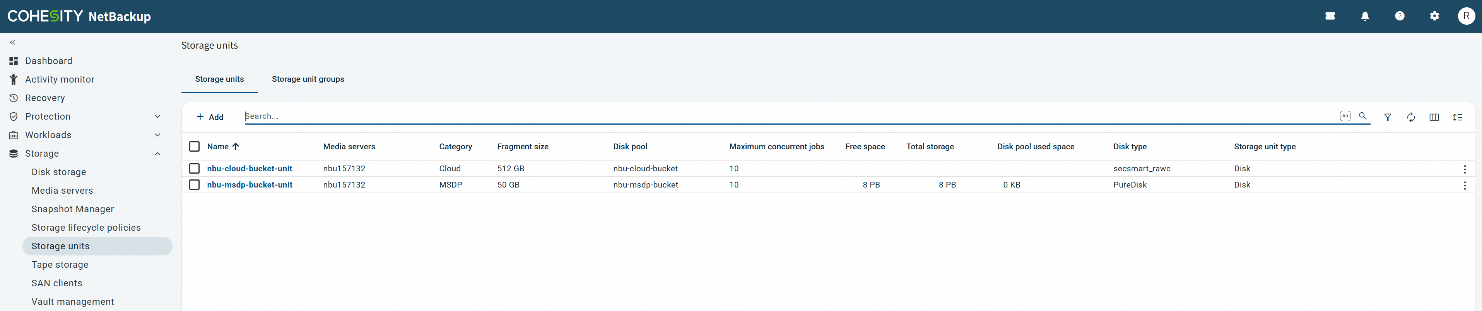
Task: Open actions menu for nbu-msdp-bucket-unit row
Action: point(1465,185)
